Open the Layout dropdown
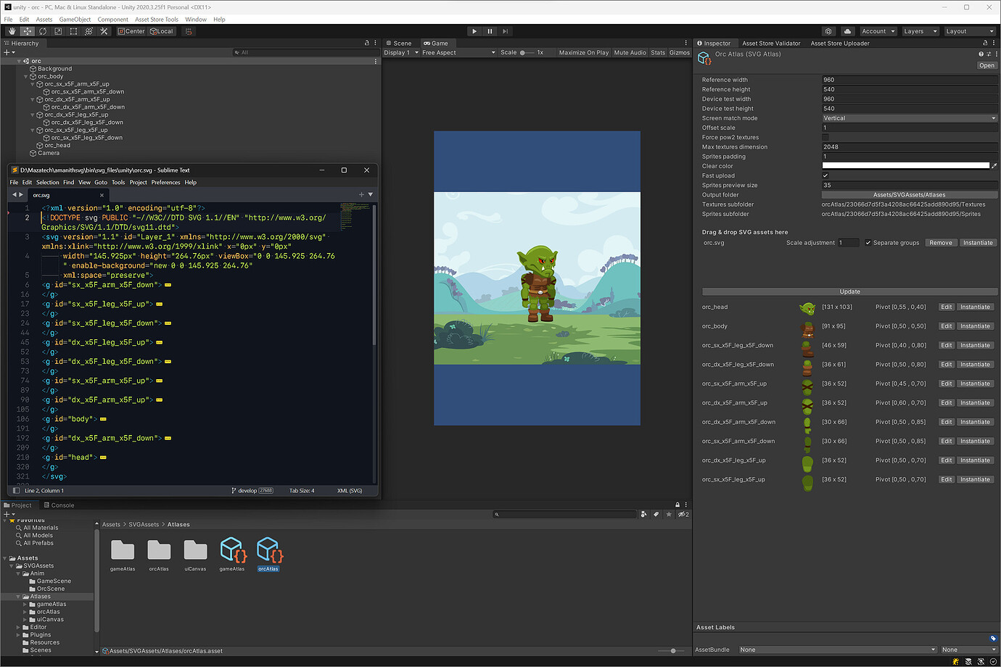 click(x=970, y=31)
